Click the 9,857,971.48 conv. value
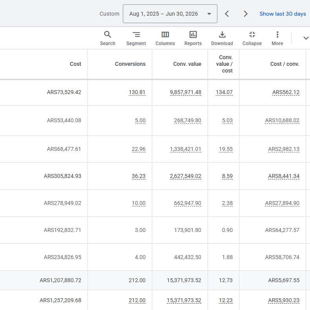Screen dimensions: 310x310 pos(186,92)
